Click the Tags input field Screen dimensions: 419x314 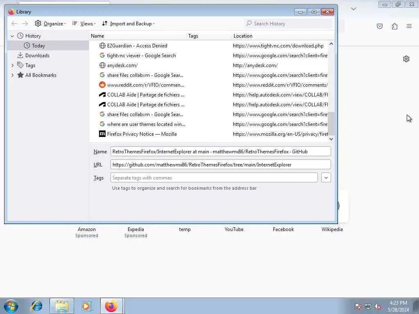tap(214, 177)
